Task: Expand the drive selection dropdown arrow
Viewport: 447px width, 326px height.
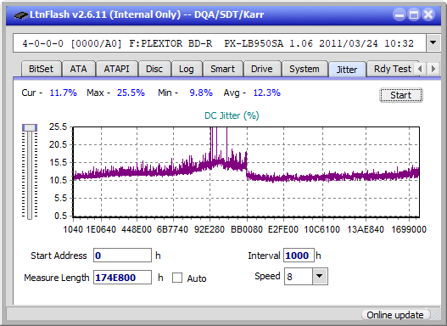Action: click(433, 43)
